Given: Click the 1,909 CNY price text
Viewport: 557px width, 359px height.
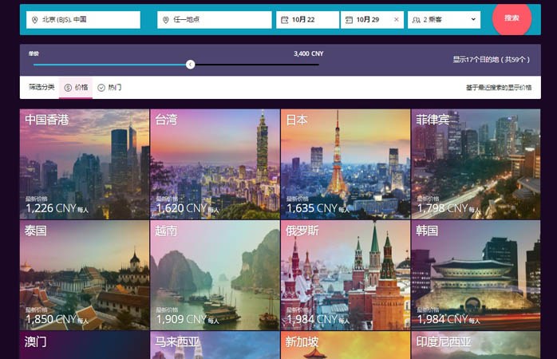Looking at the screenshot, I should pyautogui.click(x=181, y=319).
